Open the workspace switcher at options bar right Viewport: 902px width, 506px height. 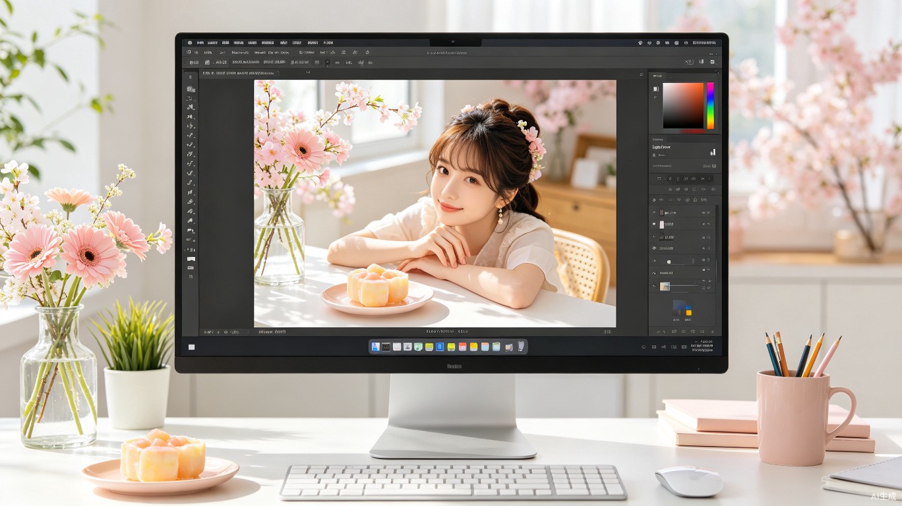689,62
